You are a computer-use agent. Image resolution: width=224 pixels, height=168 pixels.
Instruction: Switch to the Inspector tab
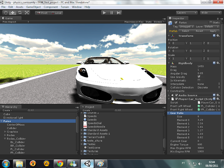177,18
